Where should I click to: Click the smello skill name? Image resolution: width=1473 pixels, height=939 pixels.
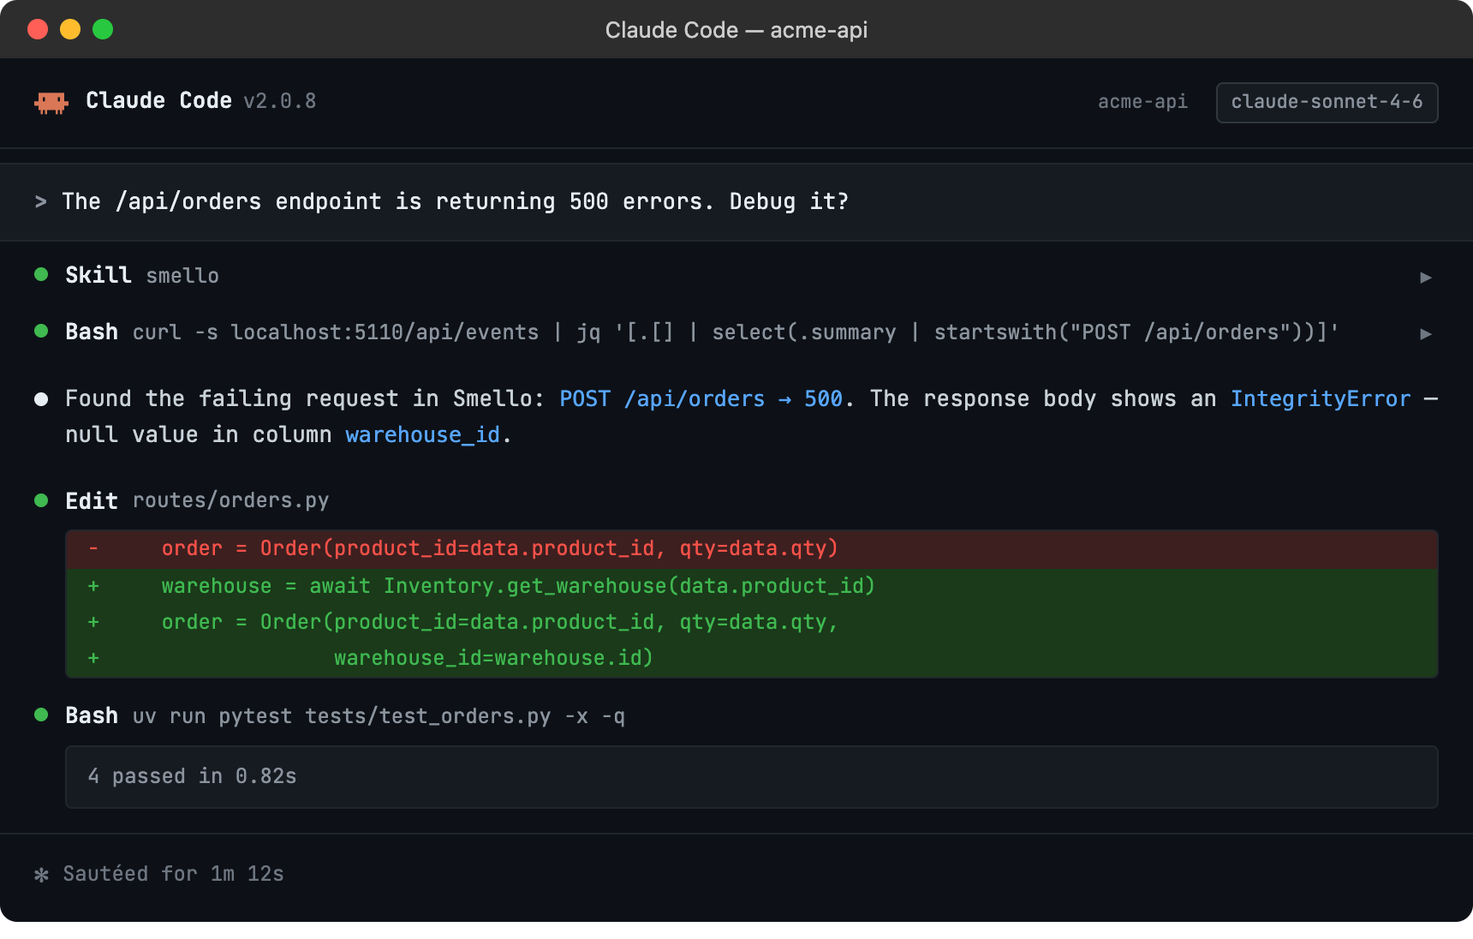point(182,276)
